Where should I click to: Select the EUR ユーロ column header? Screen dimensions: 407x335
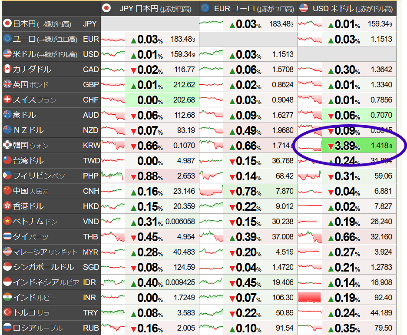[x=248, y=9]
